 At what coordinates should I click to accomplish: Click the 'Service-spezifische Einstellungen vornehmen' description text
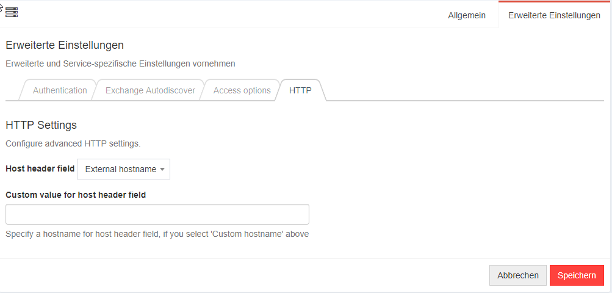(x=149, y=63)
